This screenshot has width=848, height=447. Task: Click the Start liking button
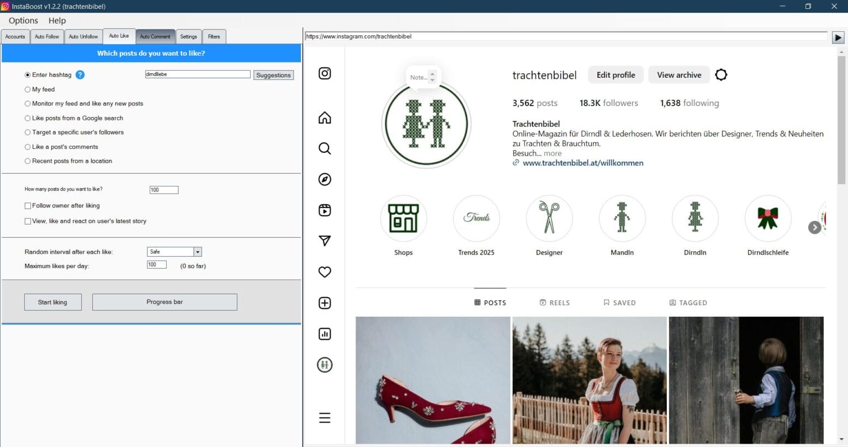click(x=52, y=302)
